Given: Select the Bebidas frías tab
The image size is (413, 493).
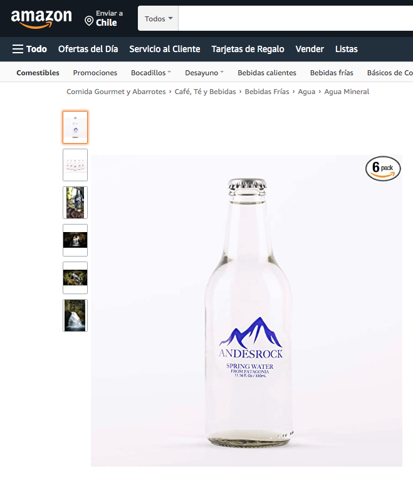Looking at the screenshot, I should click(332, 73).
